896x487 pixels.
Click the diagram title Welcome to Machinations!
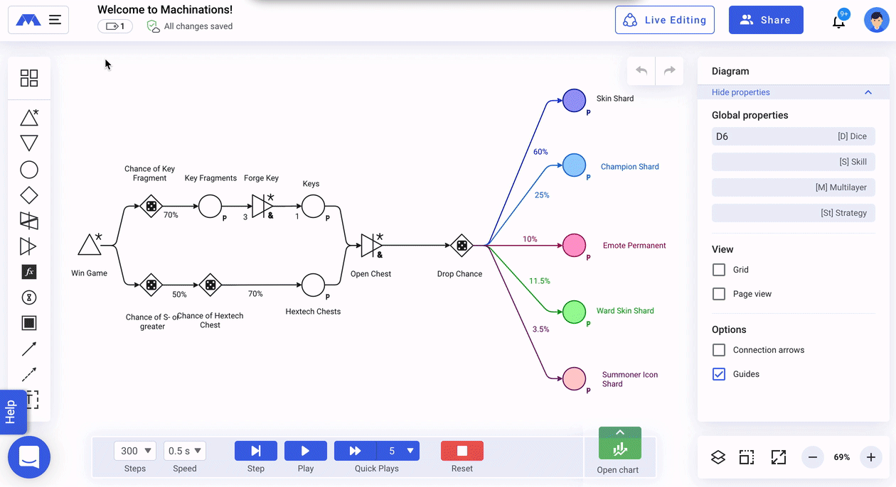(x=165, y=10)
